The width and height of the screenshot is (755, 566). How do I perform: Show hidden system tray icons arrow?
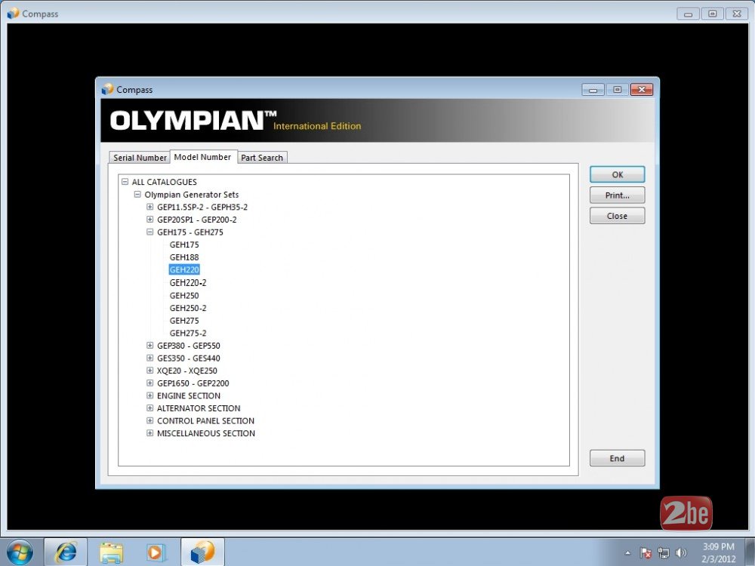tap(628, 552)
